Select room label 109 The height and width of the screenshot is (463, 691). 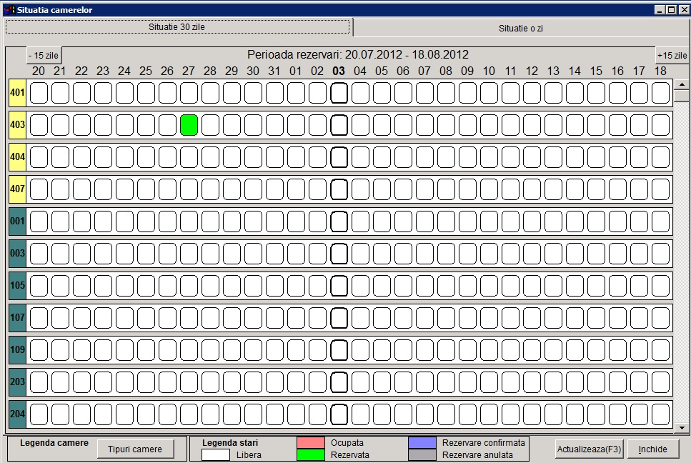click(x=18, y=350)
